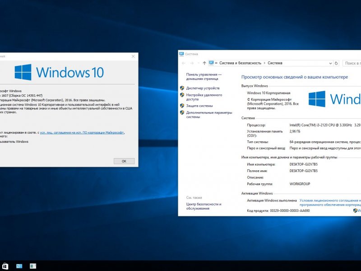Viewport: 361px width, 271px height.
Task: Click the Активация Windows выполнена status text
Action: coord(272,201)
